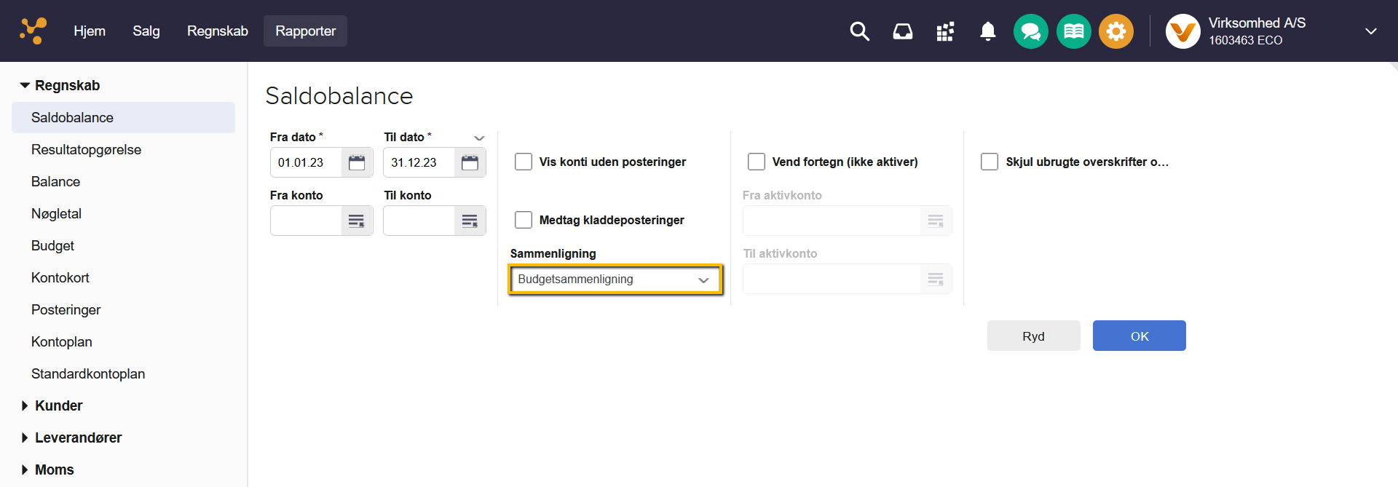This screenshot has height=487, width=1398.
Task: Open the inbox tray icon
Action: (902, 31)
